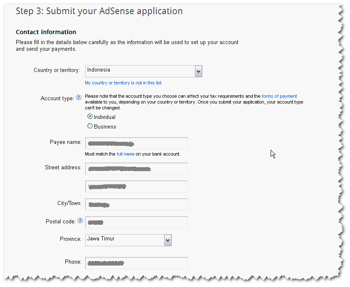Click the second Street address line field
Screen dimensions: 350x287
[x=136, y=187]
